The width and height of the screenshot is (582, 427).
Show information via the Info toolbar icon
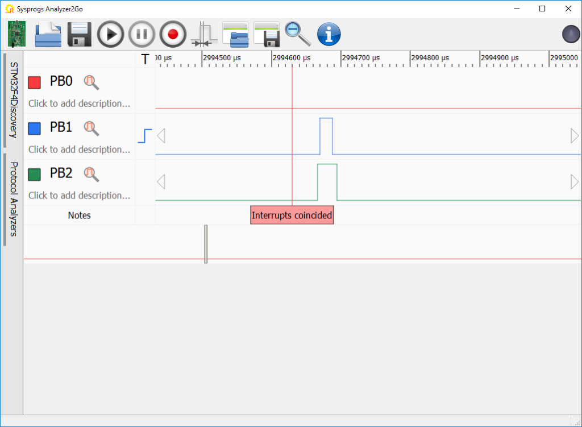pos(329,34)
